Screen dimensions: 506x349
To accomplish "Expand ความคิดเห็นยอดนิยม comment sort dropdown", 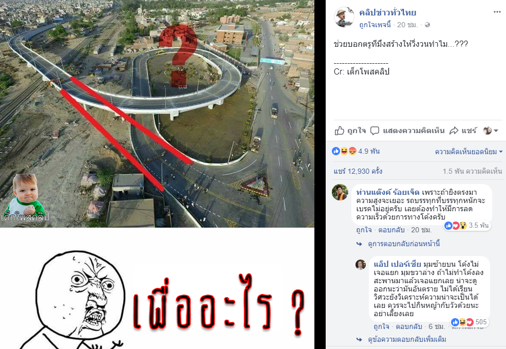I will [x=468, y=152].
